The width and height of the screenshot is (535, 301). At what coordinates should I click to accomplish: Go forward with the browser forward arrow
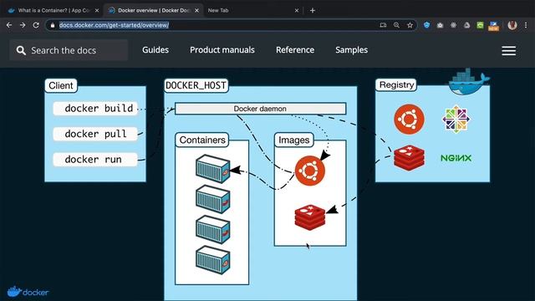coord(23,25)
